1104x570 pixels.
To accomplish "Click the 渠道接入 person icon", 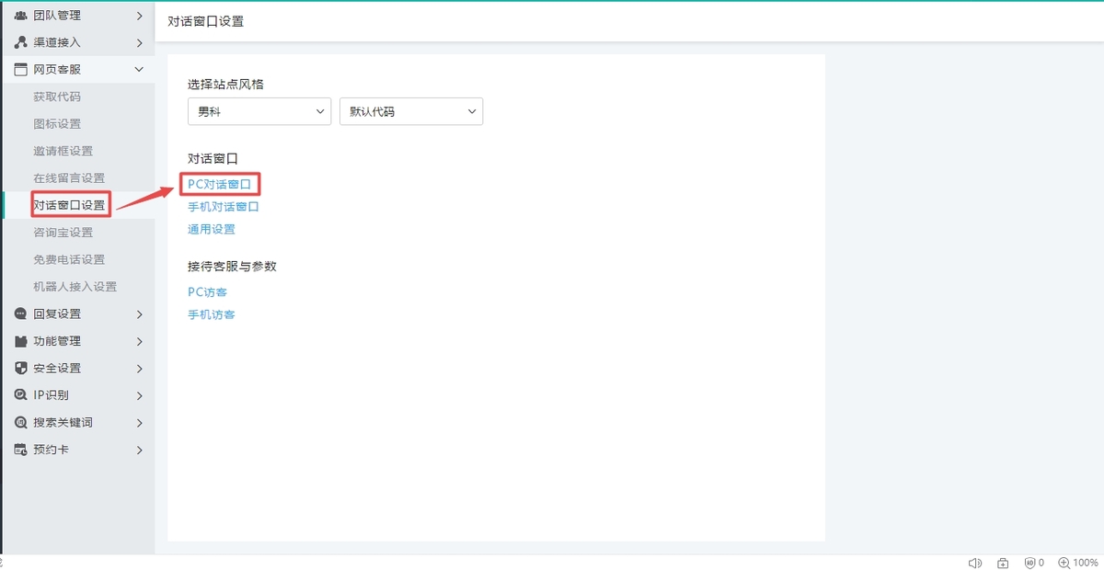I will [x=22, y=41].
